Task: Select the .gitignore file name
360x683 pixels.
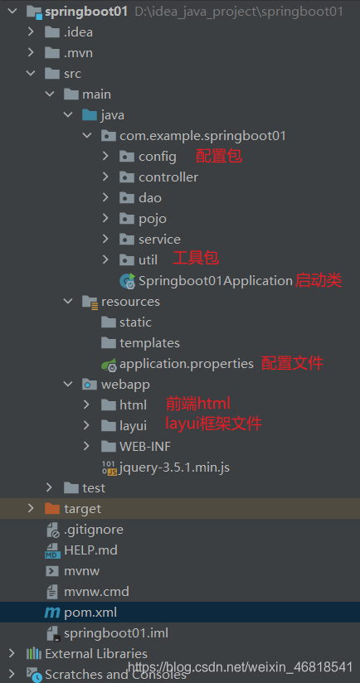Action: pyautogui.click(x=94, y=530)
